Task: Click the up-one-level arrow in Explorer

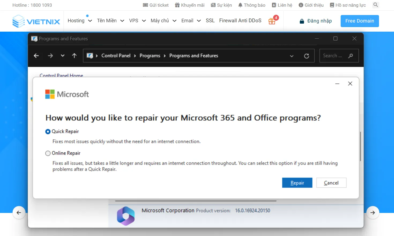Action: click(x=74, y=56)
